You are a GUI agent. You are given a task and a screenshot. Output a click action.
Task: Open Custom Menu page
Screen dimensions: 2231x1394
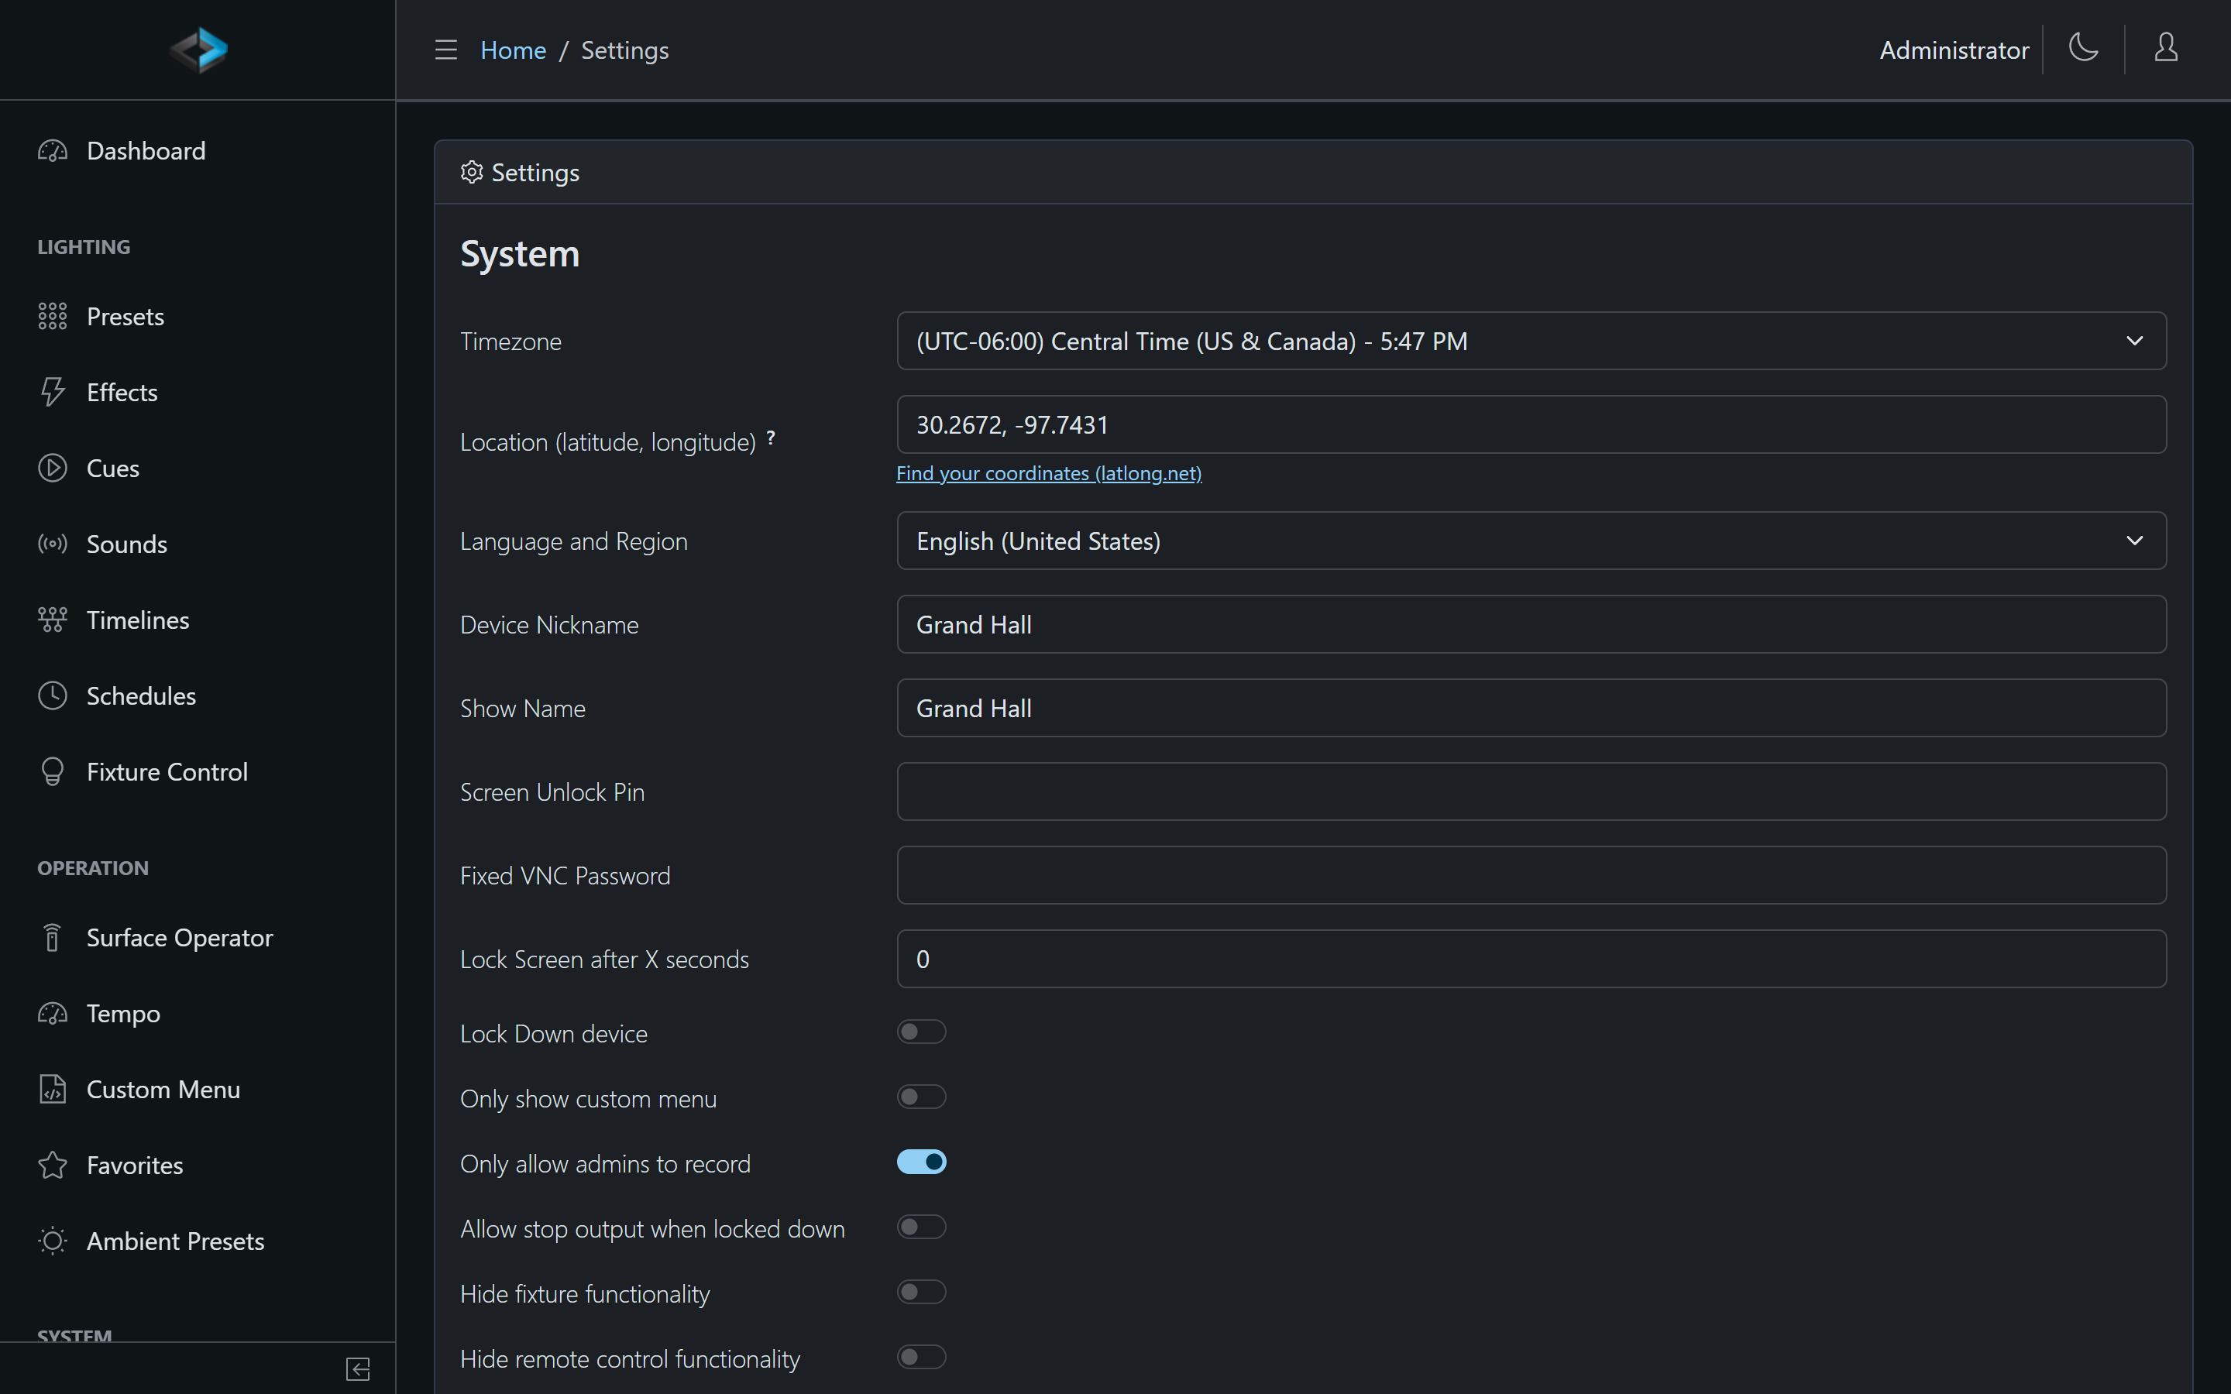click(x=163, y=1089)
